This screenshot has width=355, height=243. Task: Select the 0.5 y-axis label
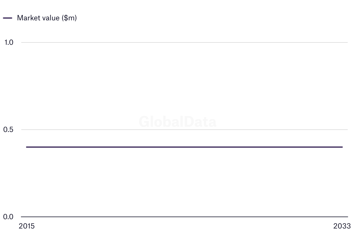8,130
